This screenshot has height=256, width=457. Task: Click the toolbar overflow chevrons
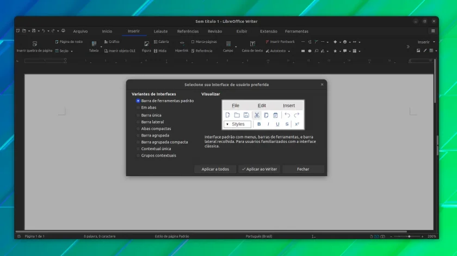[x=408, y=47]
